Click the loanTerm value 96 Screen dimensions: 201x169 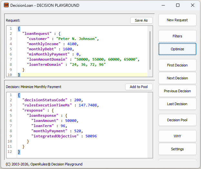(63, 126)
